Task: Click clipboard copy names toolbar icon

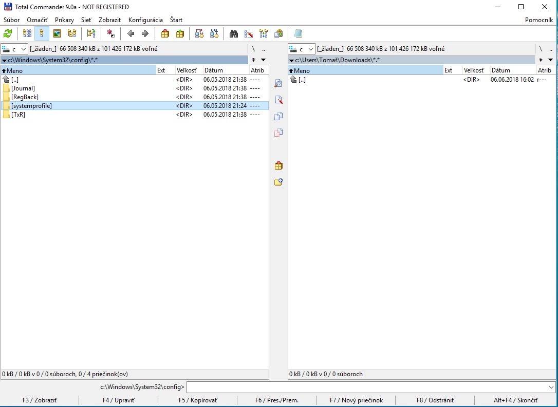Action: pyautogui.click(x=278, y=33)
